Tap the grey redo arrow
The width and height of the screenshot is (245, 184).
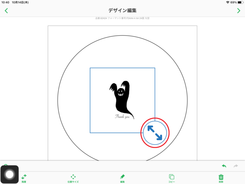tap(236, 166)
